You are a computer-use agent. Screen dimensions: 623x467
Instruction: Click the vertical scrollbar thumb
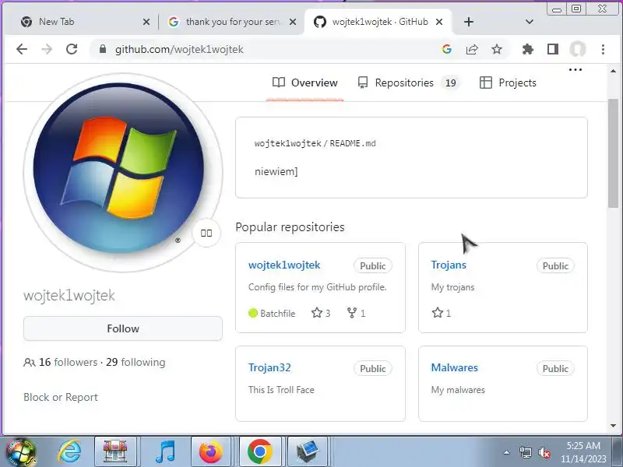point(614,153)
